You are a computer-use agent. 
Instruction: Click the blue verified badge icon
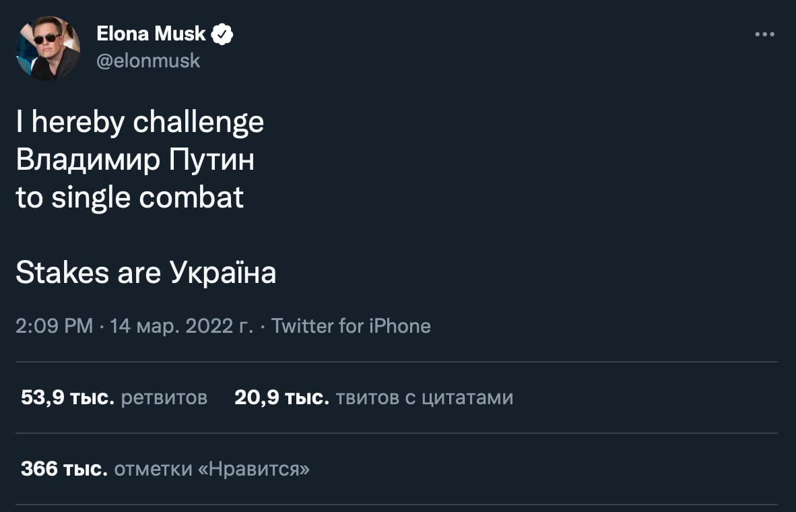coord(222,33)
